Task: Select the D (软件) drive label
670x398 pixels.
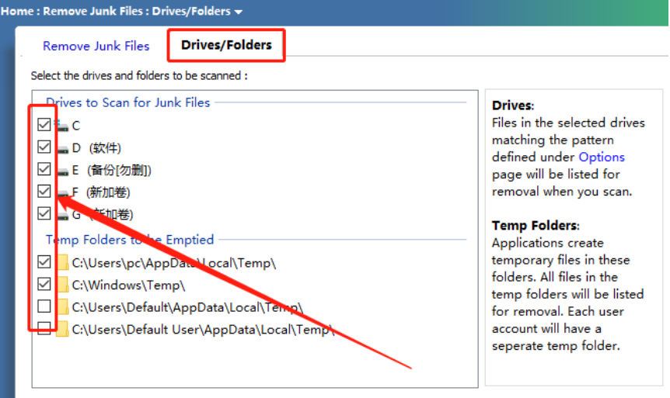Action: (96, 148)
